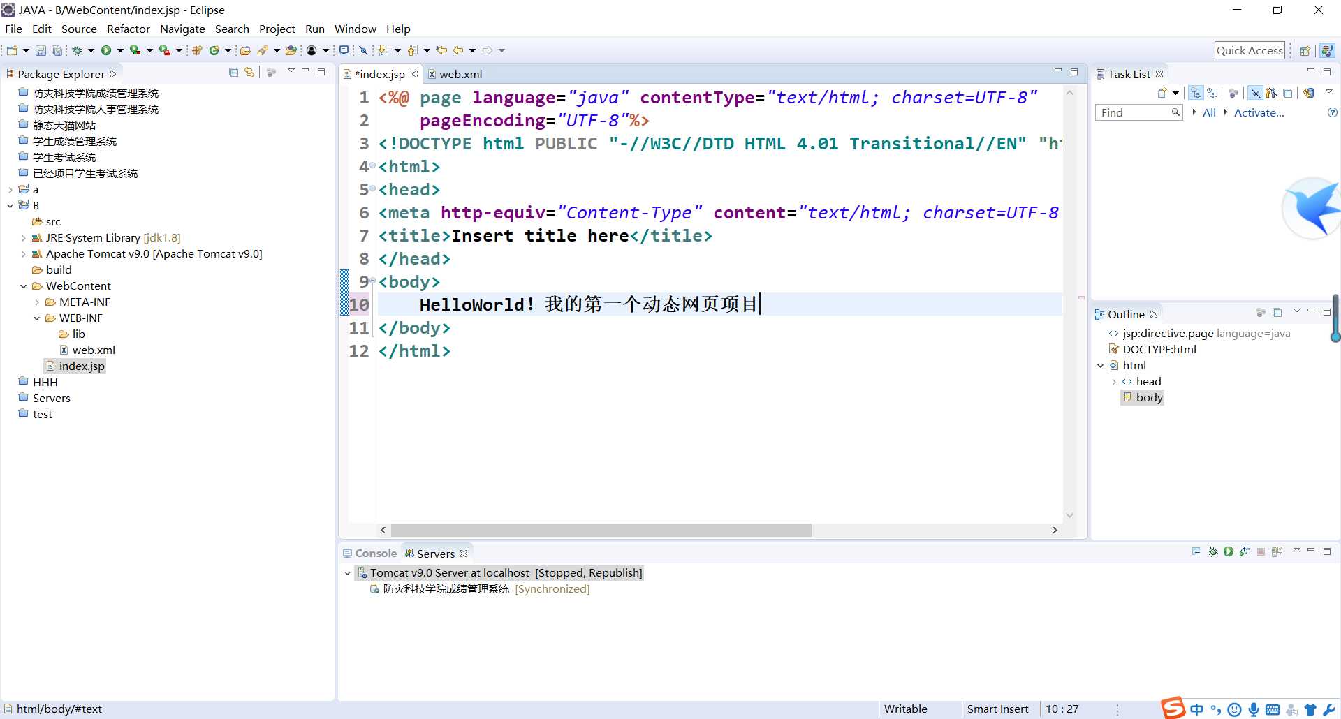The image size is (1341, 719).
Task: Click the Open Task icon in toolbar
Action: [291, 50]
